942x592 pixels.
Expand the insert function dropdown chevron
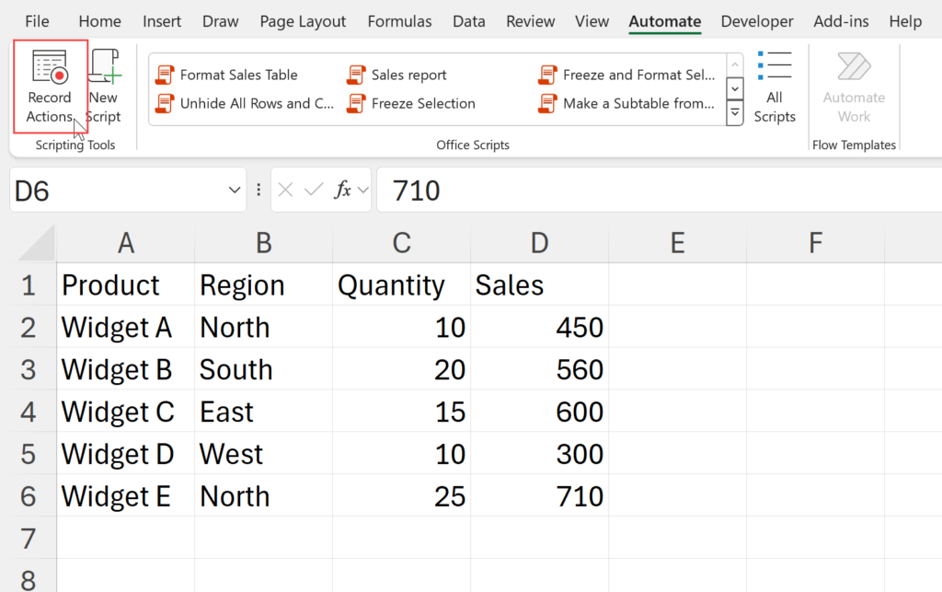click(x=362, y=191)
